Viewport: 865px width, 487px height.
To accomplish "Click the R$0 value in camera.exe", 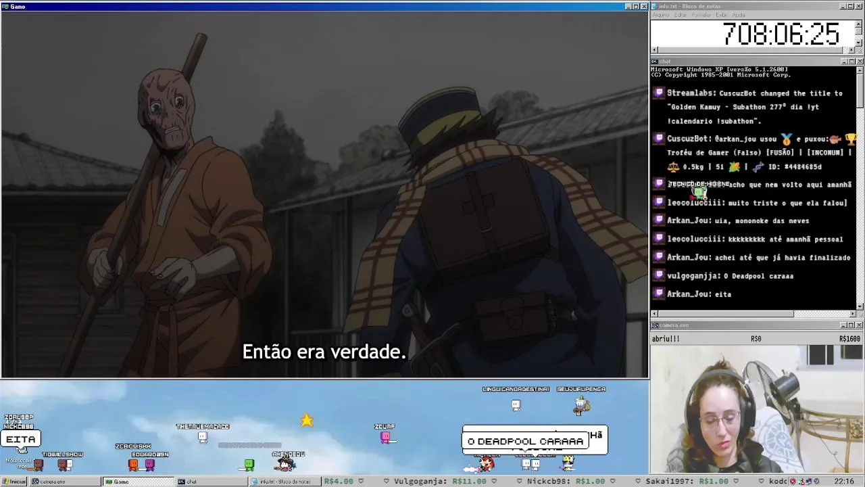I will point(756,339).
